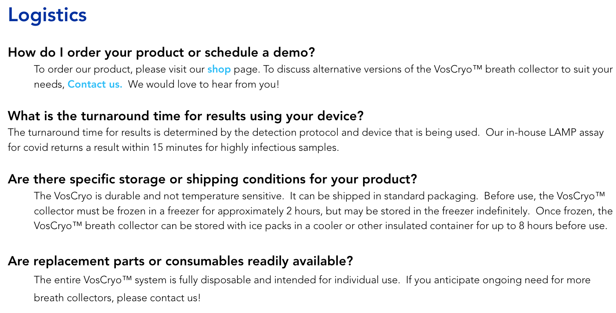Screen dimensions: 616x313
Task: Click the storage or shipping conditions question
Action: pos(213,179)
